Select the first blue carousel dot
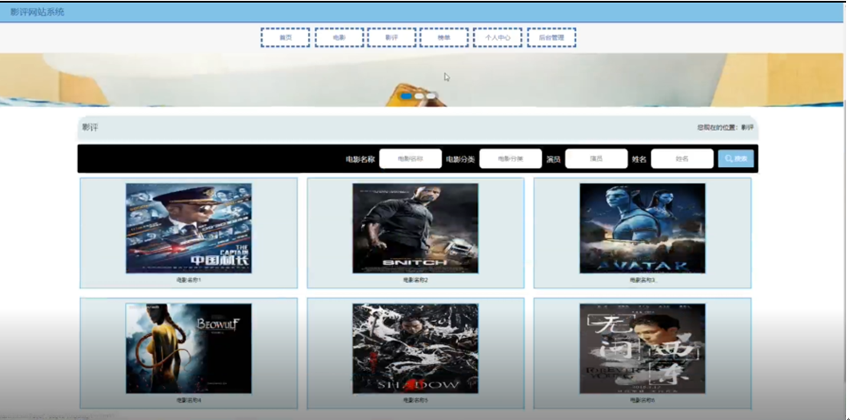Viewport: 850px width, 420px height. coord(406,96)
